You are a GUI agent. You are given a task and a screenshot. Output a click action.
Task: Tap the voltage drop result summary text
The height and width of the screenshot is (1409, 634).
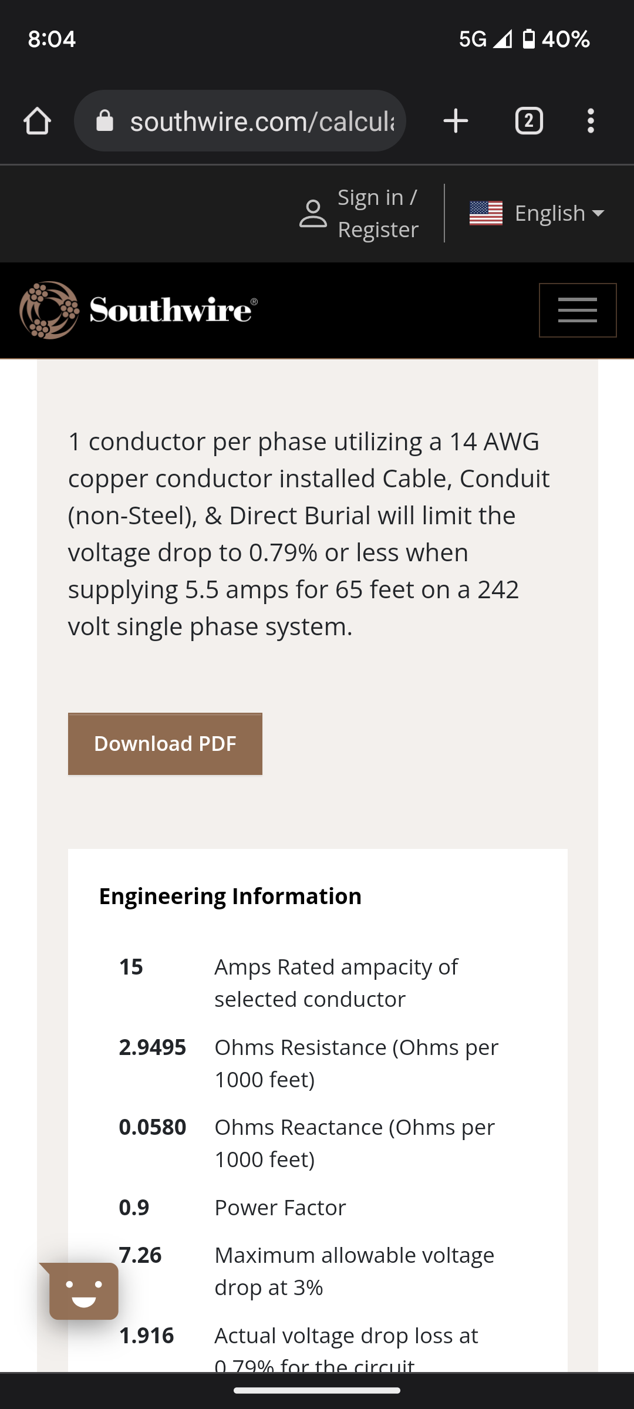(309, 534)
